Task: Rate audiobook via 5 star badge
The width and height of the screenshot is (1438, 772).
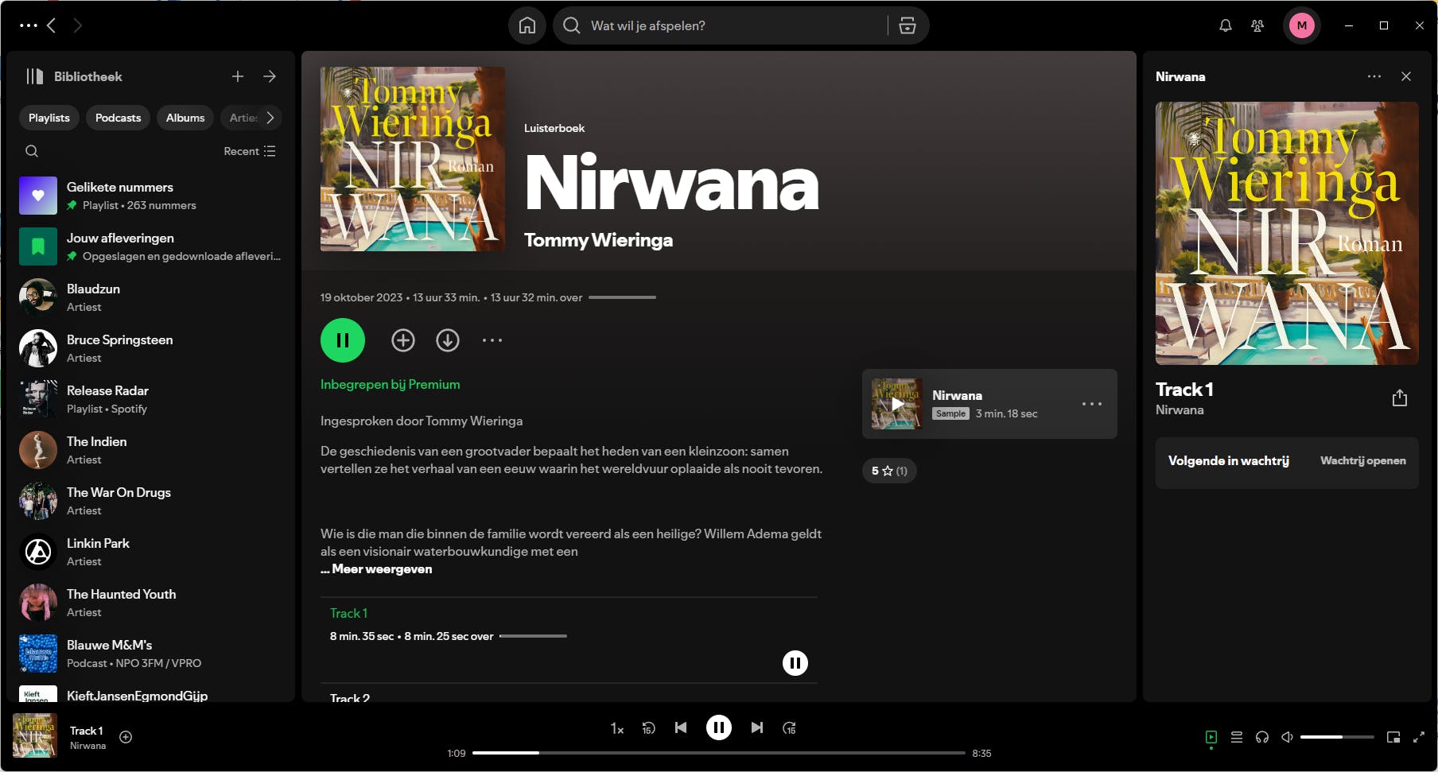Action: tap(889, 471)
